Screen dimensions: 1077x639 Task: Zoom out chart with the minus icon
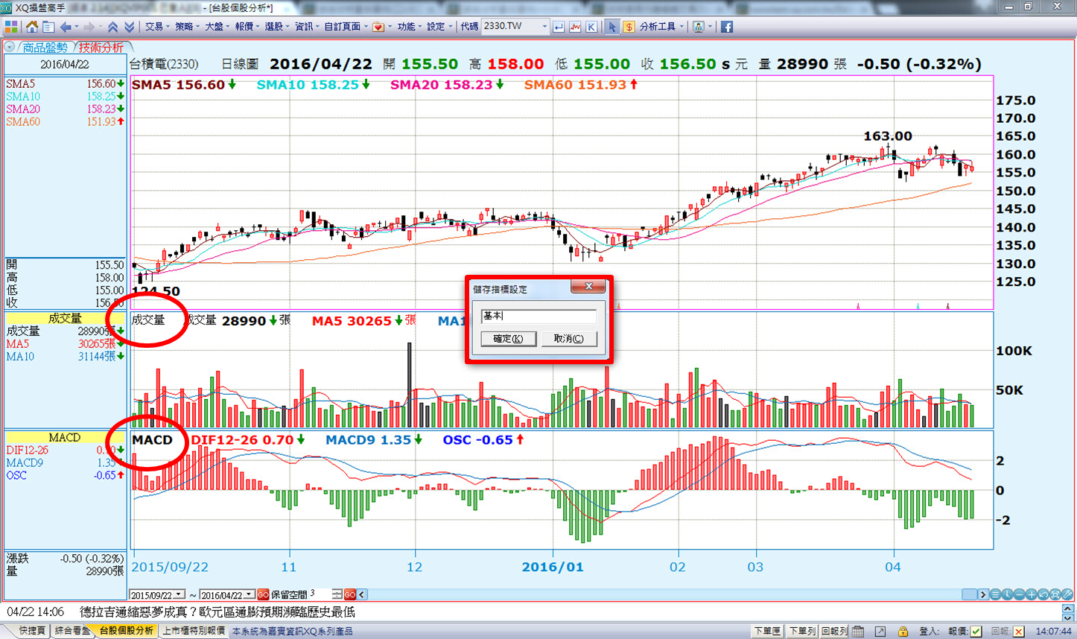(1019, 594)
